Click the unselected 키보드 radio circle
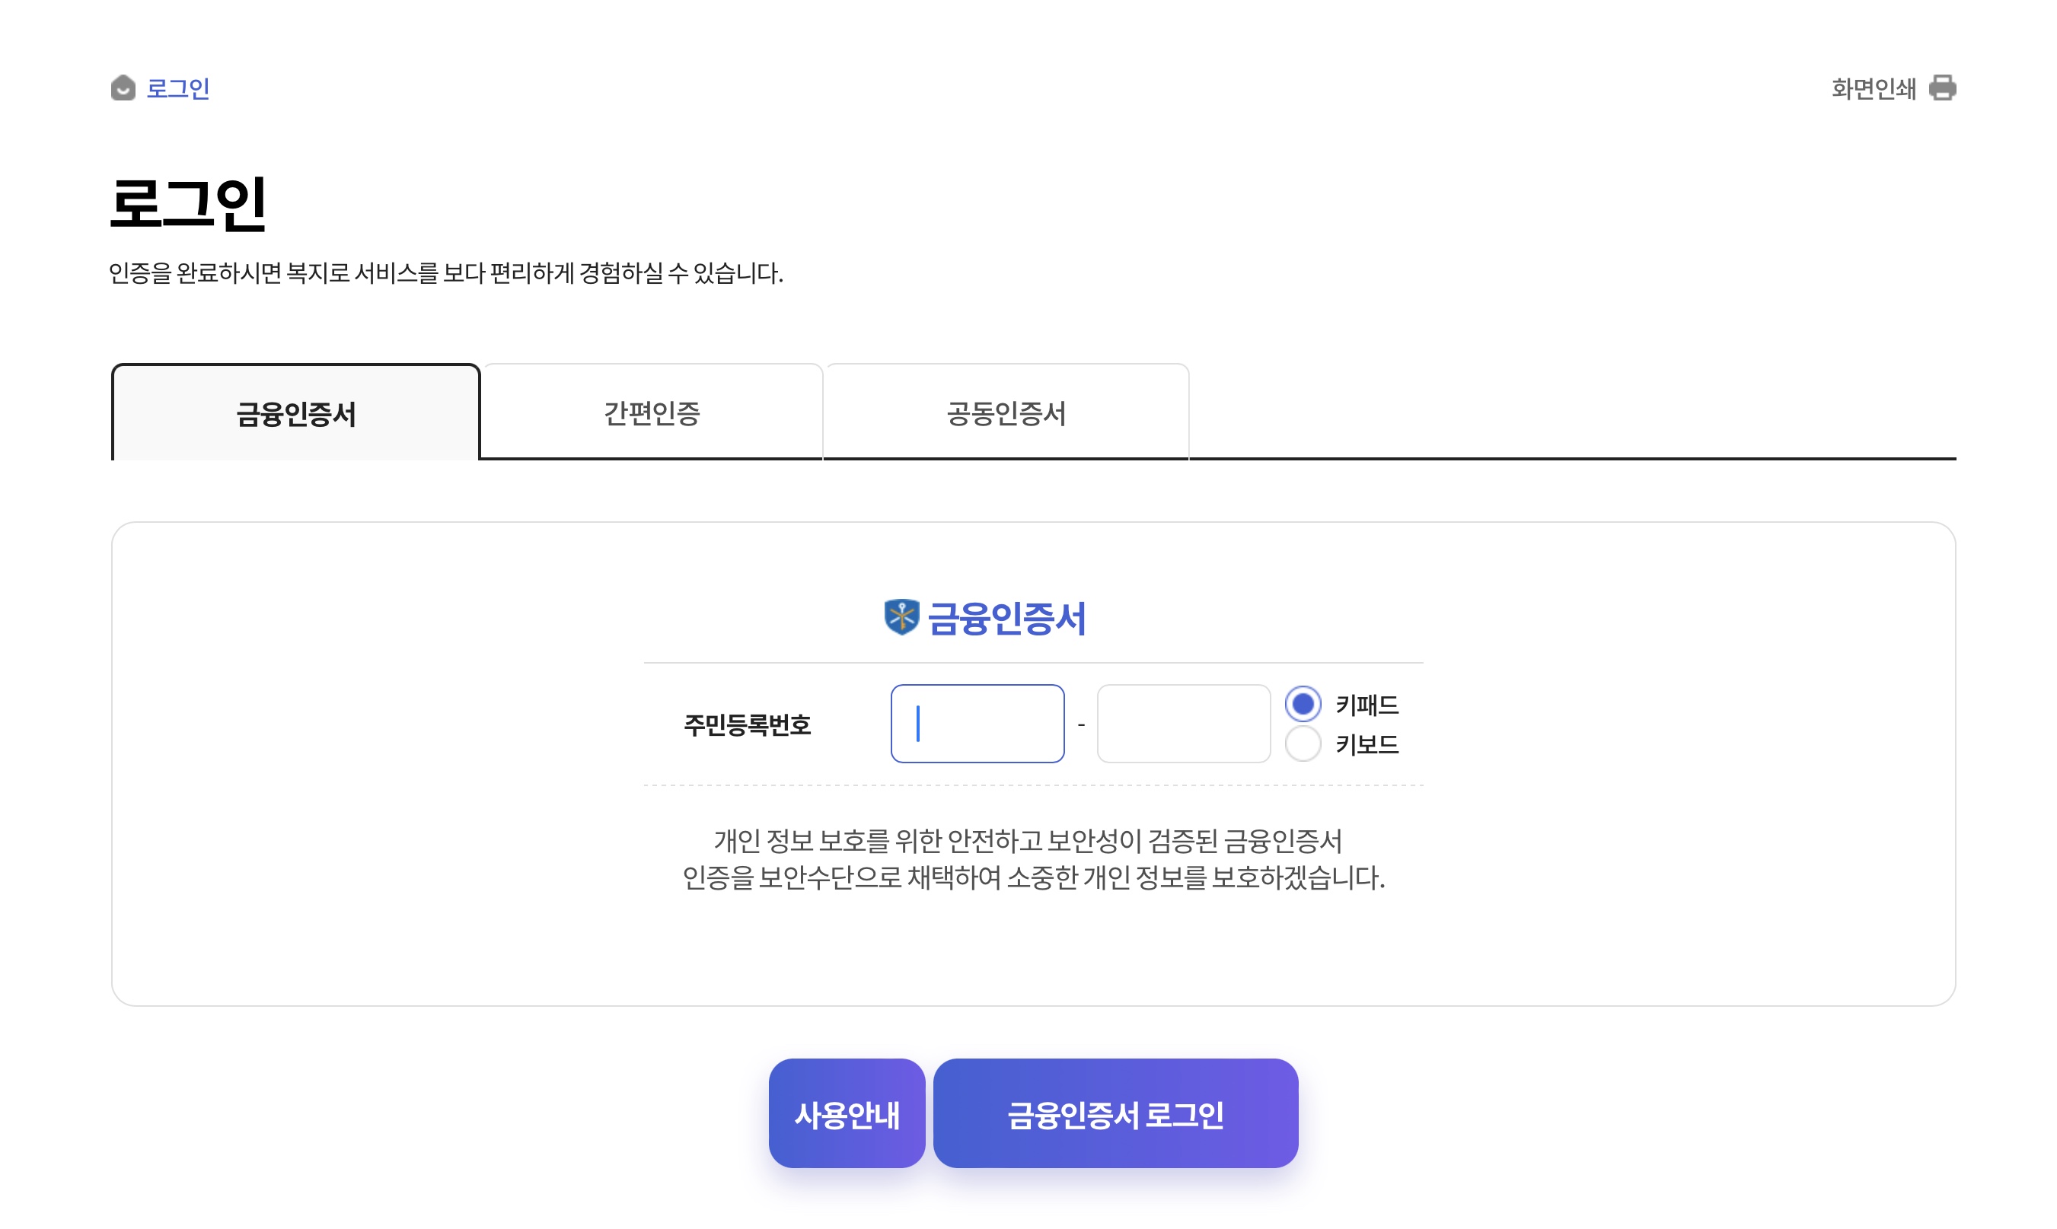This screenshot has height=1229, width=2057. [1303, 744]
